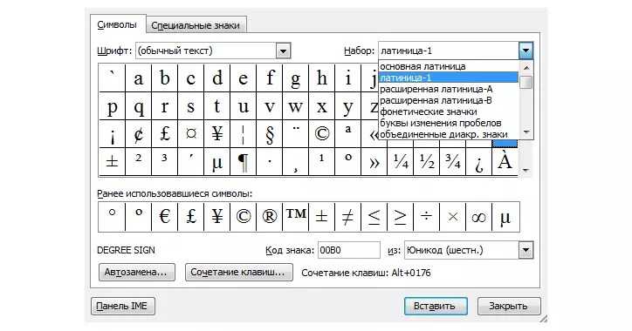This screenshot has height=331, width=632.
Task: Pick the pilcrow paragraph symbol
Action: (x=243, y=162)
